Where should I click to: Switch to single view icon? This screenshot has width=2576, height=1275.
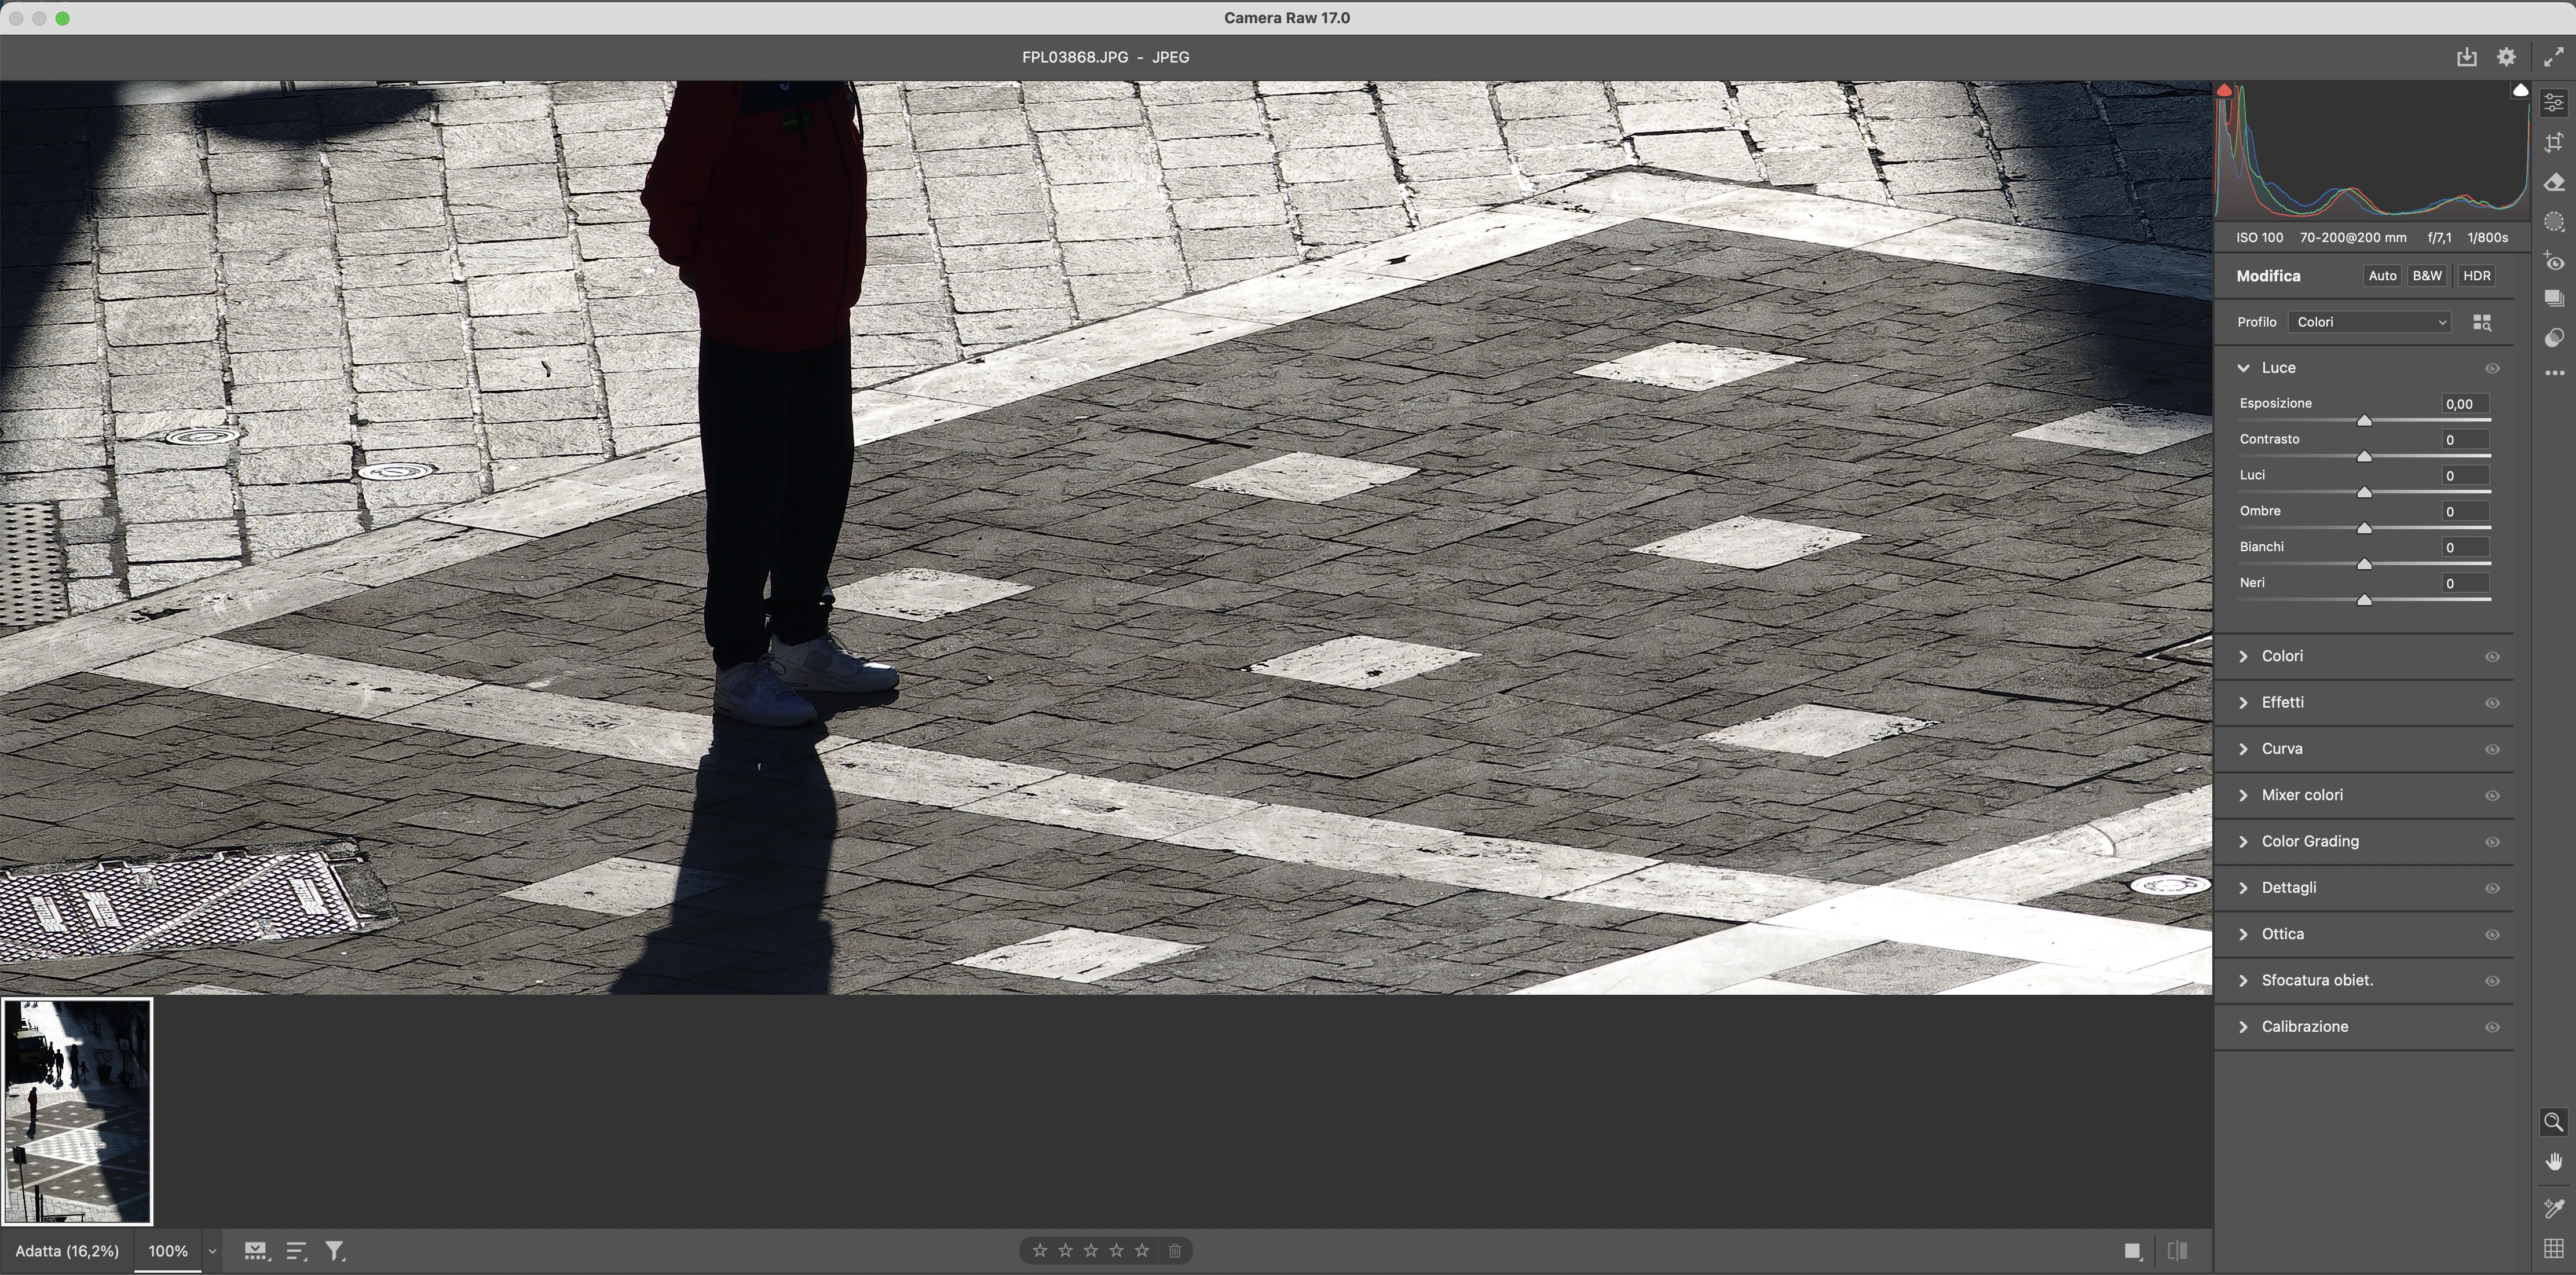click(x=2133, y=1251)
